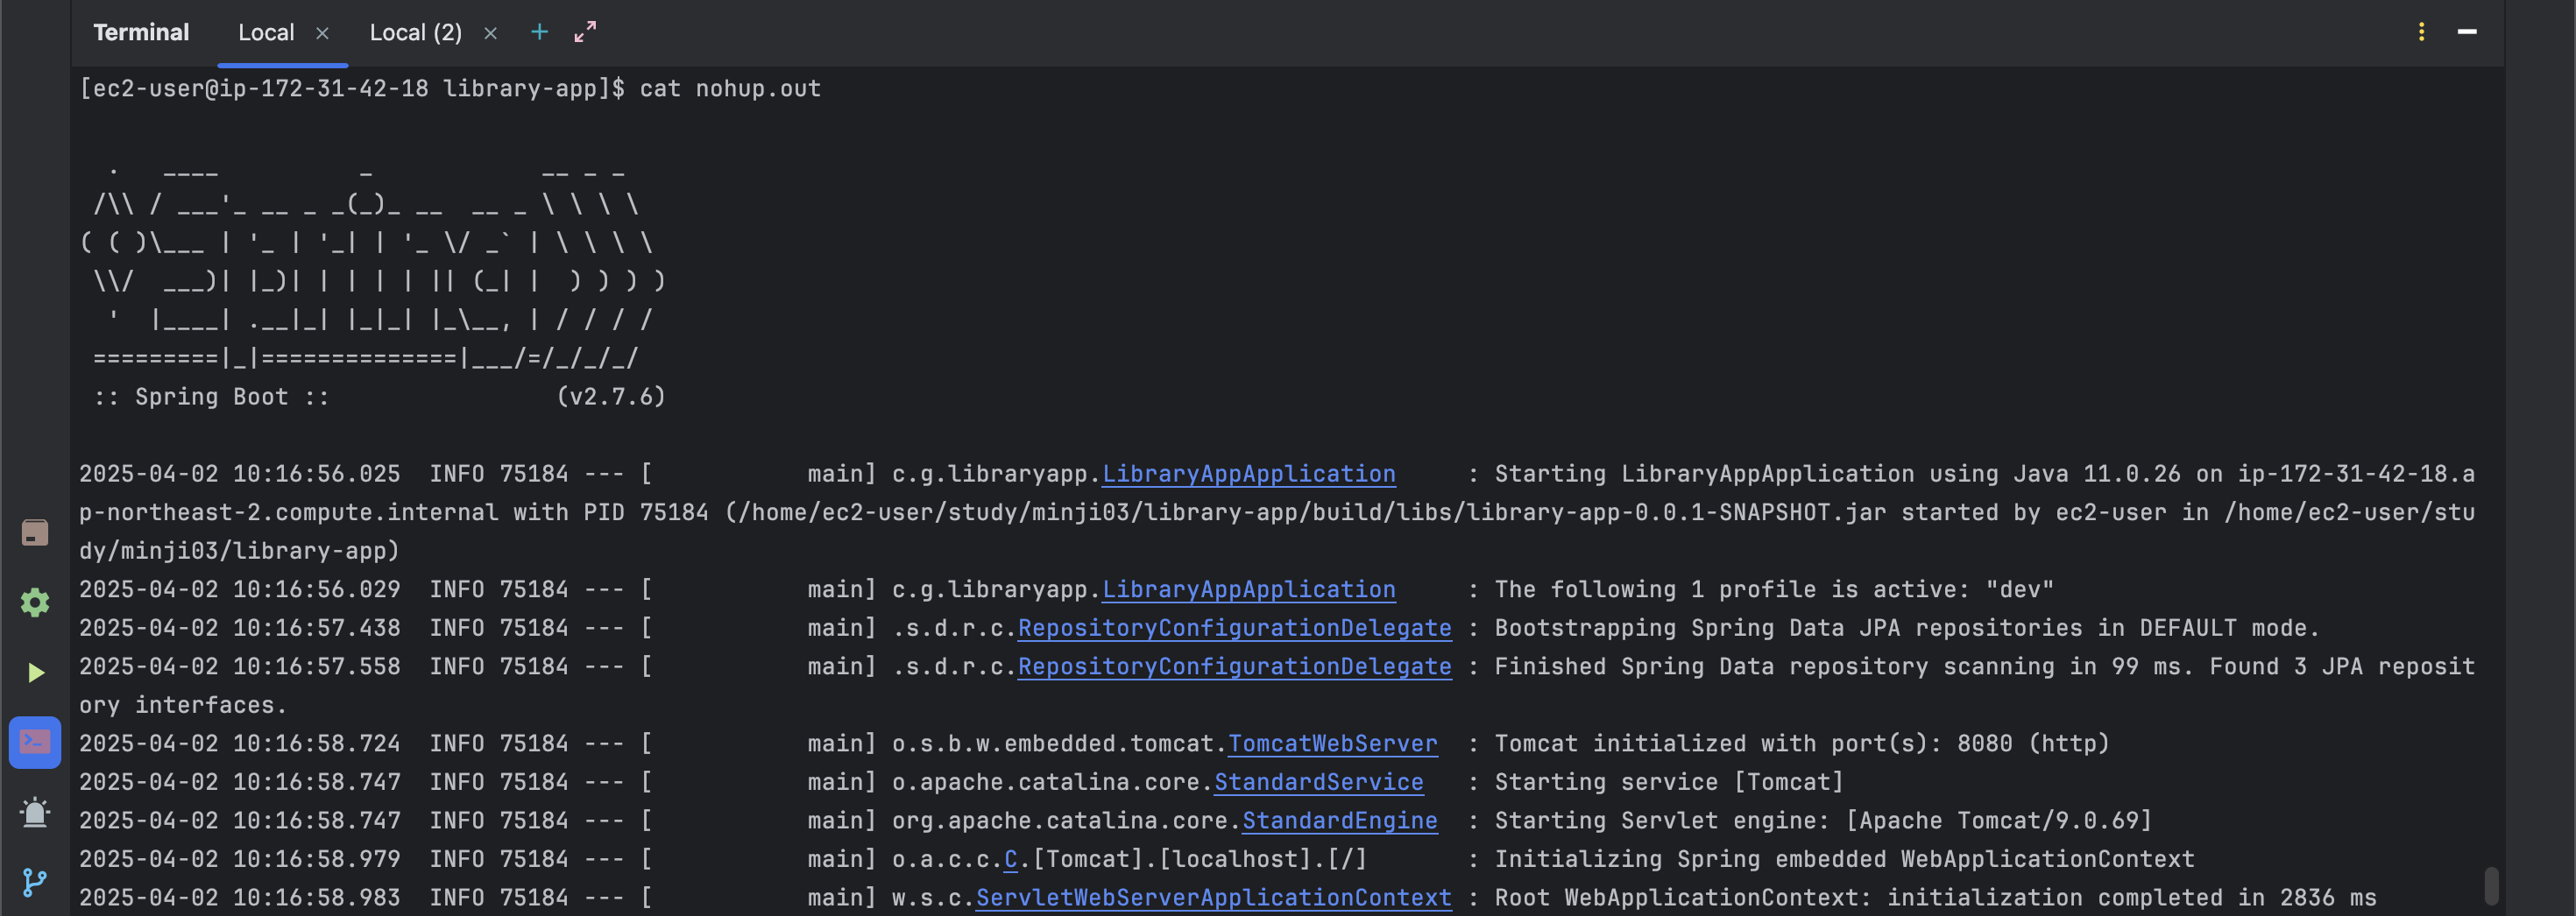Image resolution: width=2576 pixels, height=916 pixels.
Task: Click the 'ory interfaces.' wrapped line
Action: click(x=183, y=705)
